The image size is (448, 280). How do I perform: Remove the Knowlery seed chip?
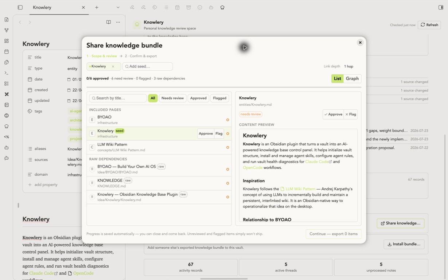pyautogui.click(x=113, y=66)
